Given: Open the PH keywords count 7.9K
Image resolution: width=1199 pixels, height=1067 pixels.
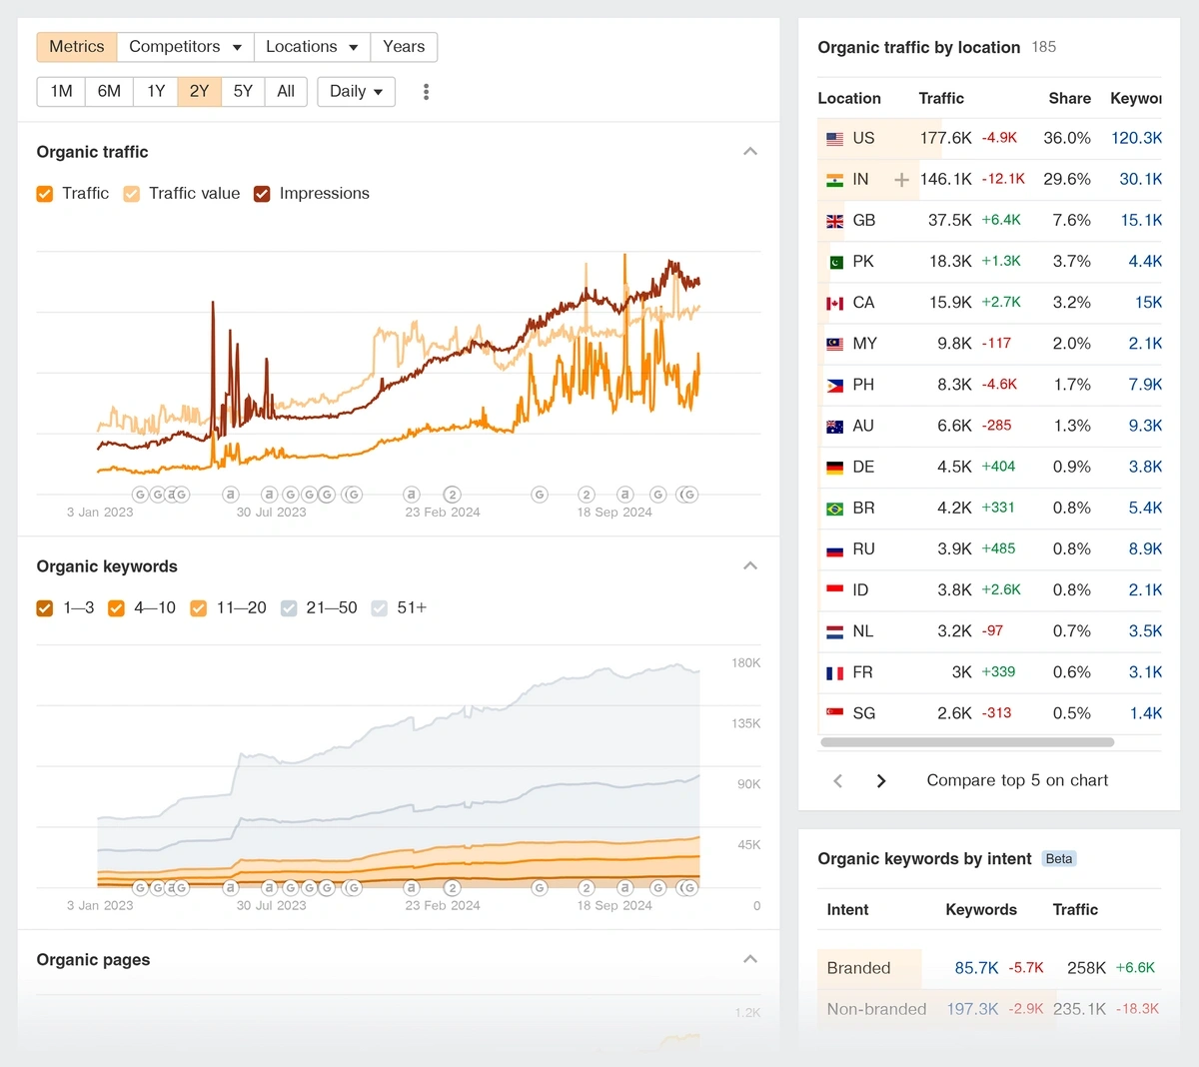Looking at the screenshot, I should 1145,385.
